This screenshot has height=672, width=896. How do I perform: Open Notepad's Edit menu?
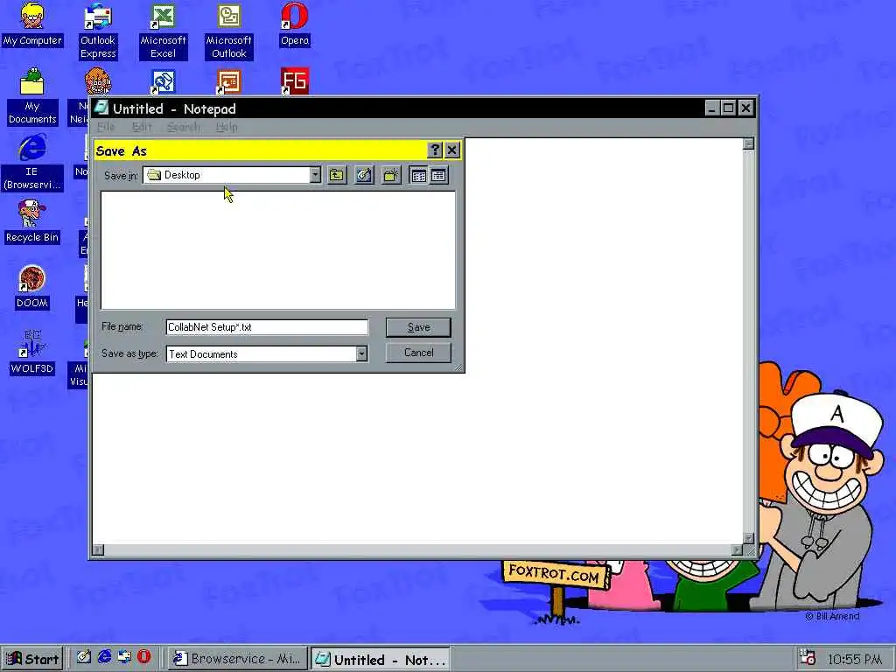[142, 127]
